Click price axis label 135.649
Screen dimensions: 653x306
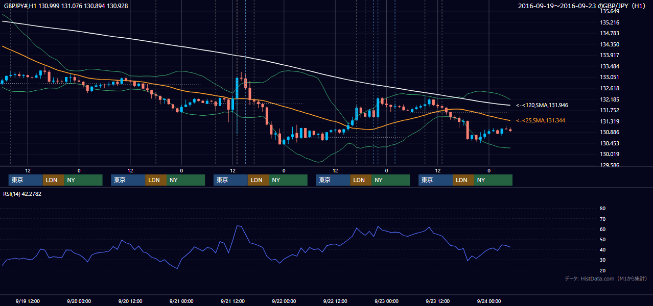click(609, 11)
